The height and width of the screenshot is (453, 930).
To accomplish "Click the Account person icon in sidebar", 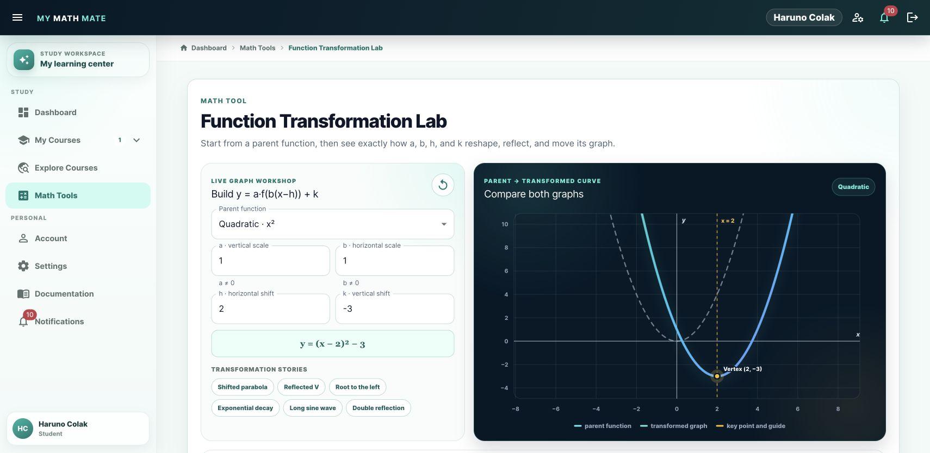I will [x=23, y=238].
